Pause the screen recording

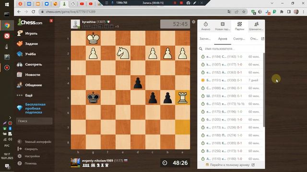(x=175, y=3)
